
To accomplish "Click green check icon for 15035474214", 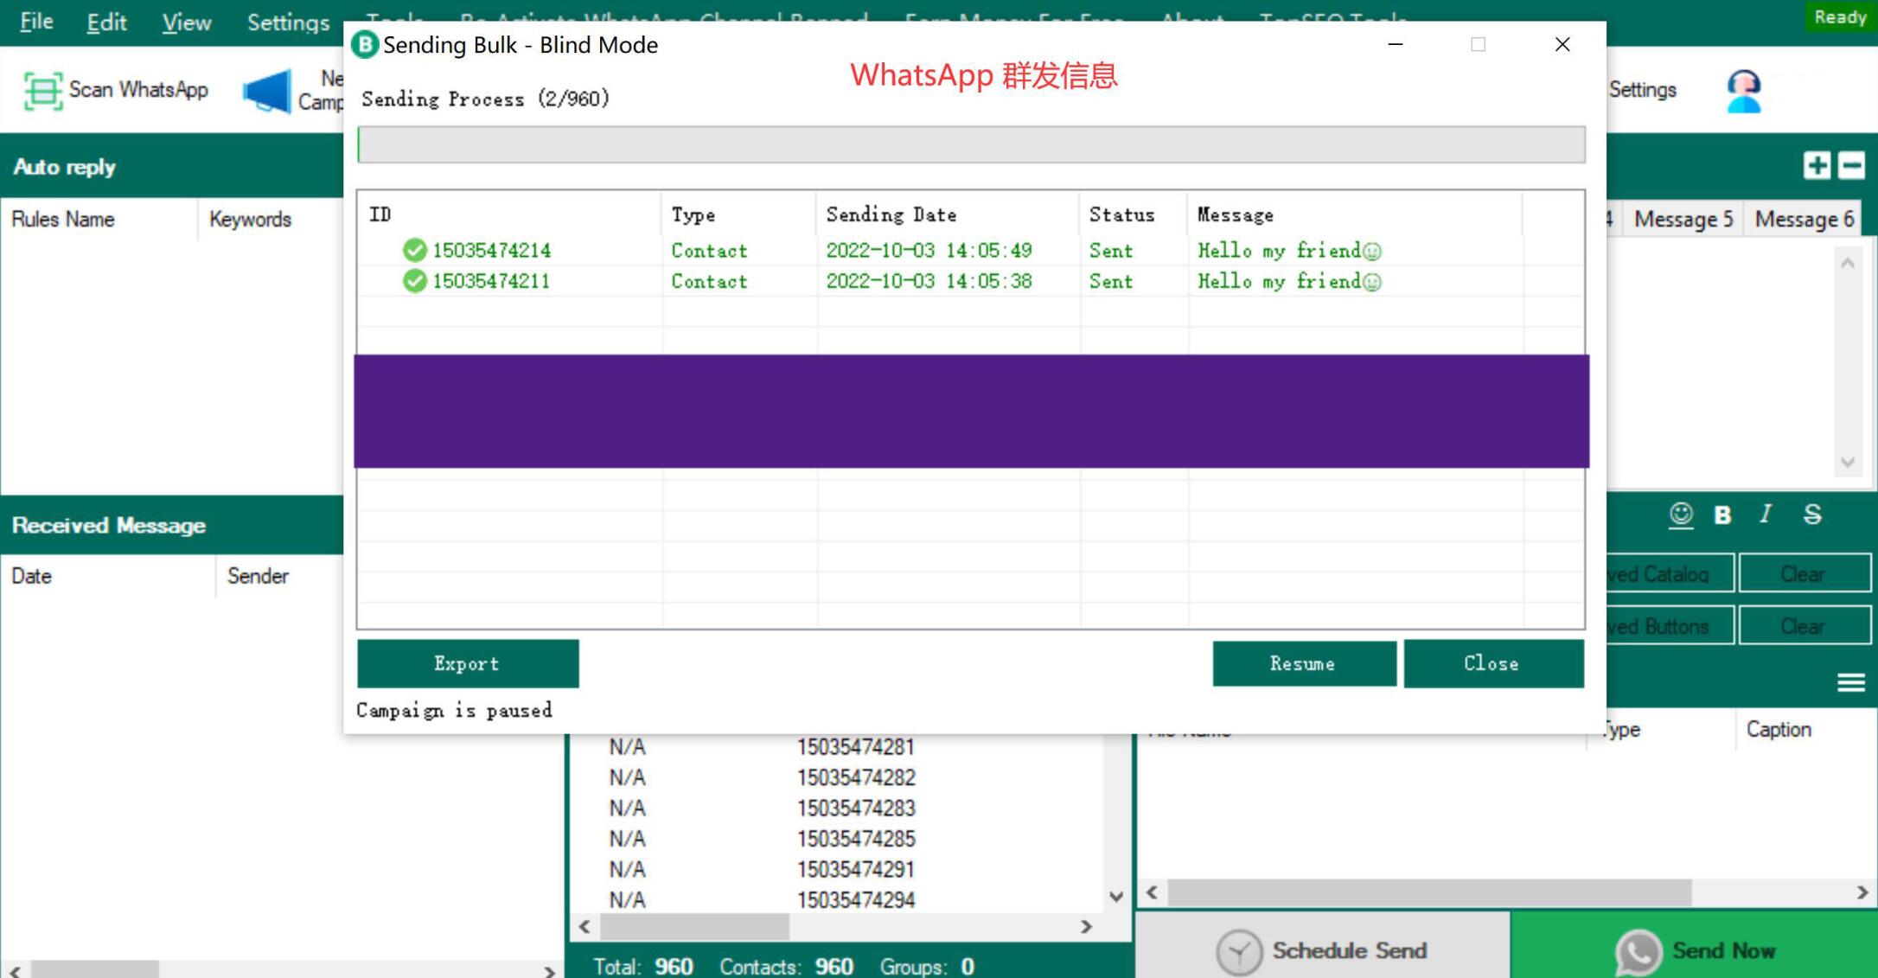I will coord(414,250).
